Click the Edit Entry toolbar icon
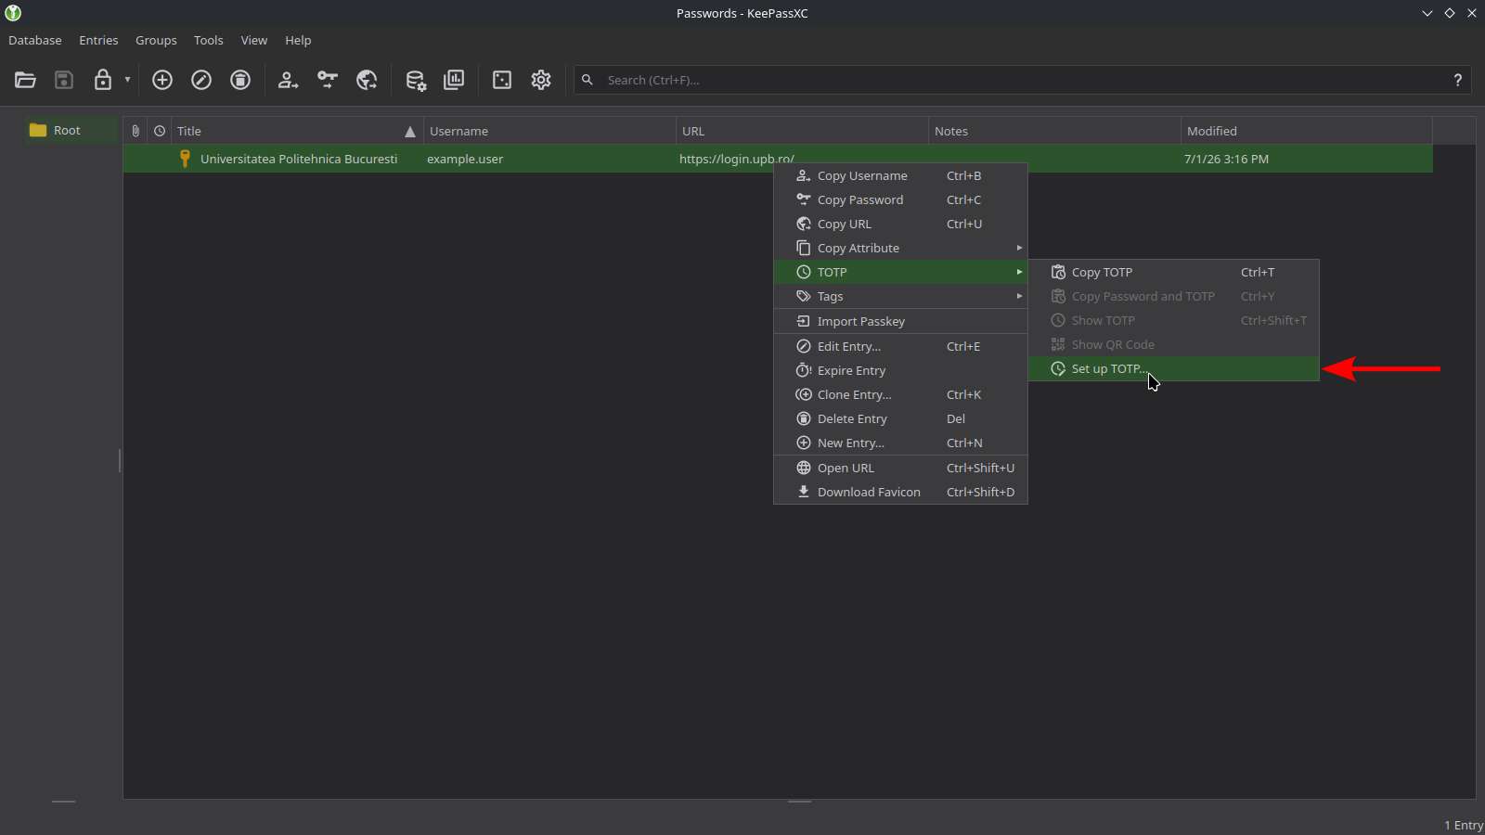Screen dimensions: 1485x835 (x=201, y=80)
